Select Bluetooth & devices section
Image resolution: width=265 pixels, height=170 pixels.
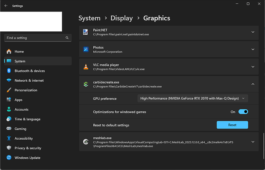[x=38, y=71]
